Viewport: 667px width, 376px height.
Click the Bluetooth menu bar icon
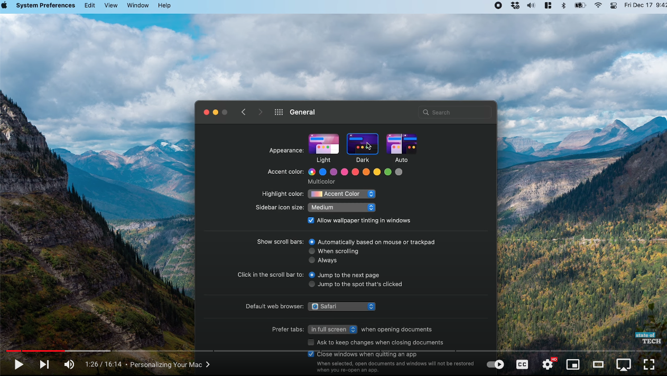click(563, 5)
